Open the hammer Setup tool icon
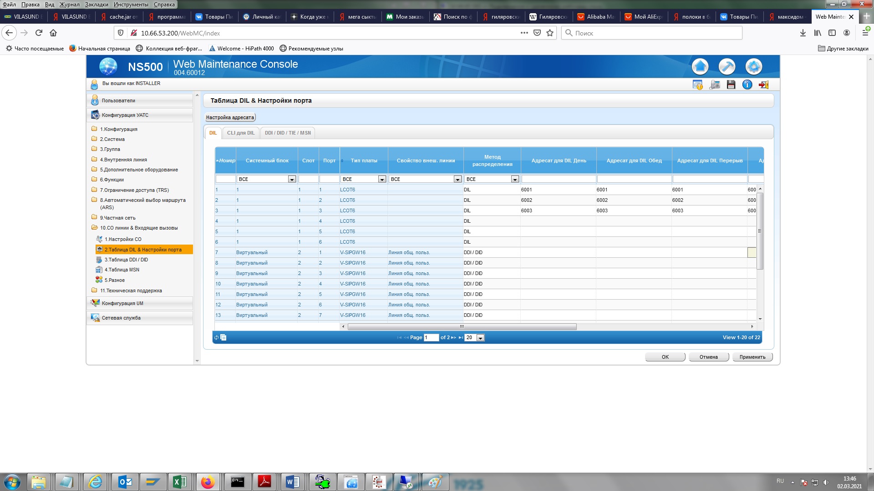 [727, 66]
